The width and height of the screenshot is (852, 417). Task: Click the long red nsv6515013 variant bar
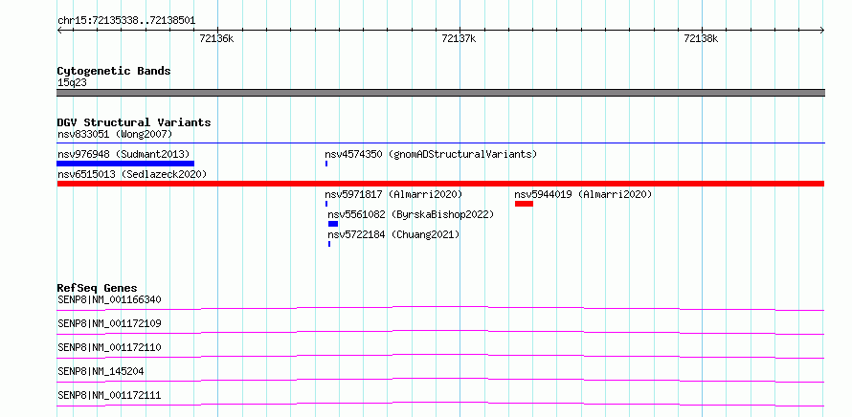tap(440, 184)
